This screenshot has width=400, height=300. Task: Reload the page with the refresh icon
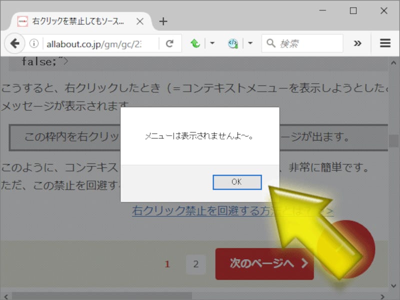(x=169, y=43)
